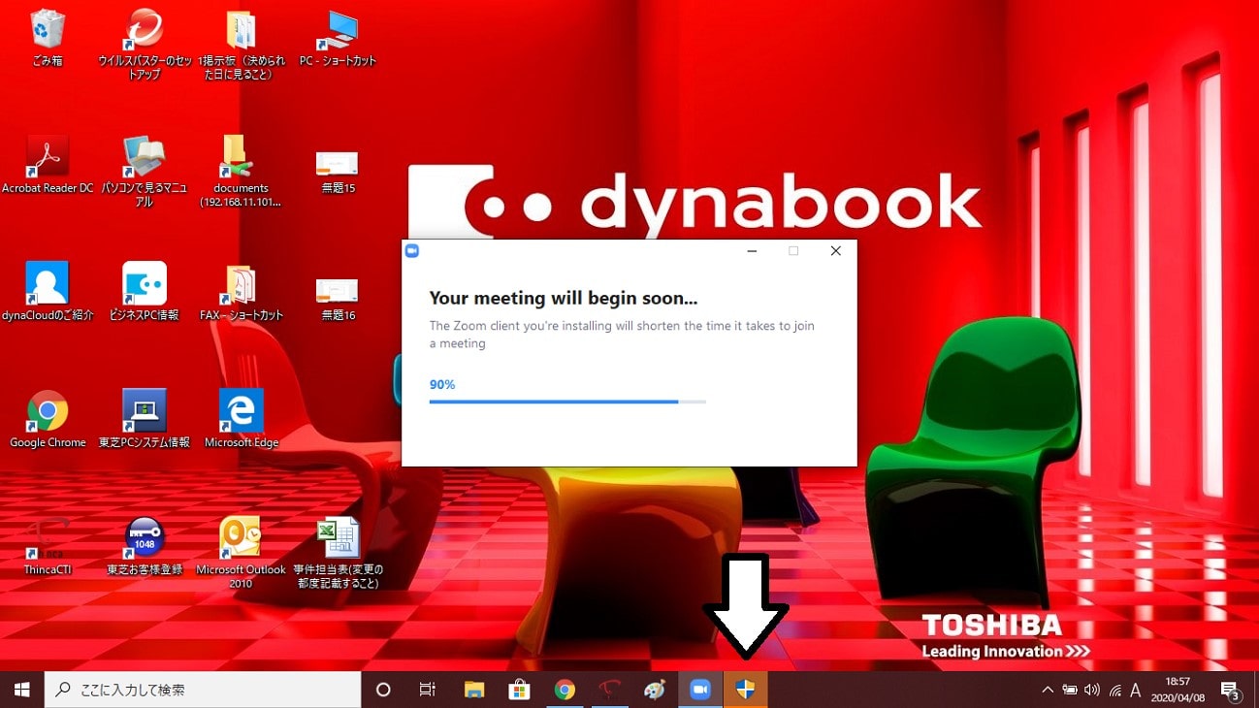
Task: Show hidden system tray icons
Action: pos(1048,691)
